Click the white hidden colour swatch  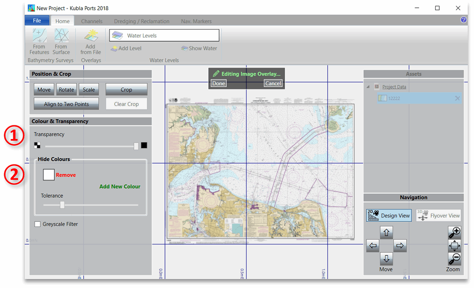49,175
